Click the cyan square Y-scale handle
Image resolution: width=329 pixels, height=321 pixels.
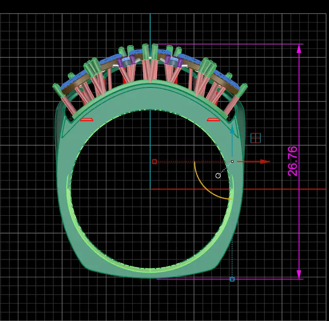point(232,279)
